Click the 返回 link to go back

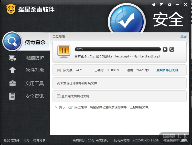(x=183, y=37)
